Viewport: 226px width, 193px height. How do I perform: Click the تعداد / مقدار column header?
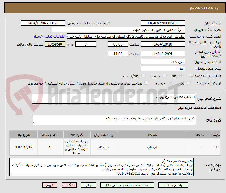point(50,135)
